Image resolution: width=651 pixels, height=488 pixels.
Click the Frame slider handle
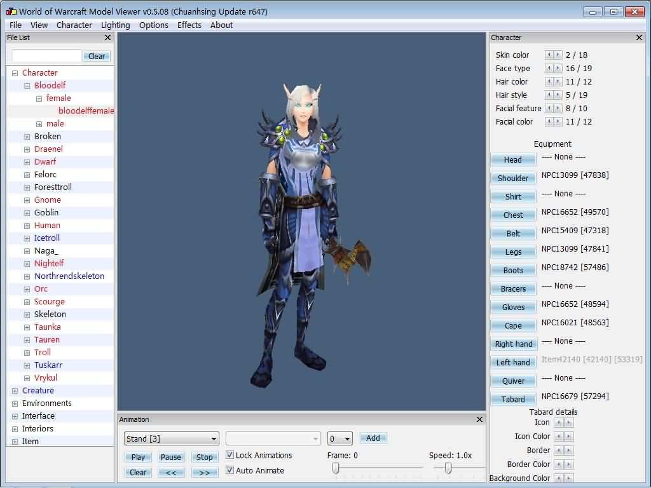[x=336, y=468]
